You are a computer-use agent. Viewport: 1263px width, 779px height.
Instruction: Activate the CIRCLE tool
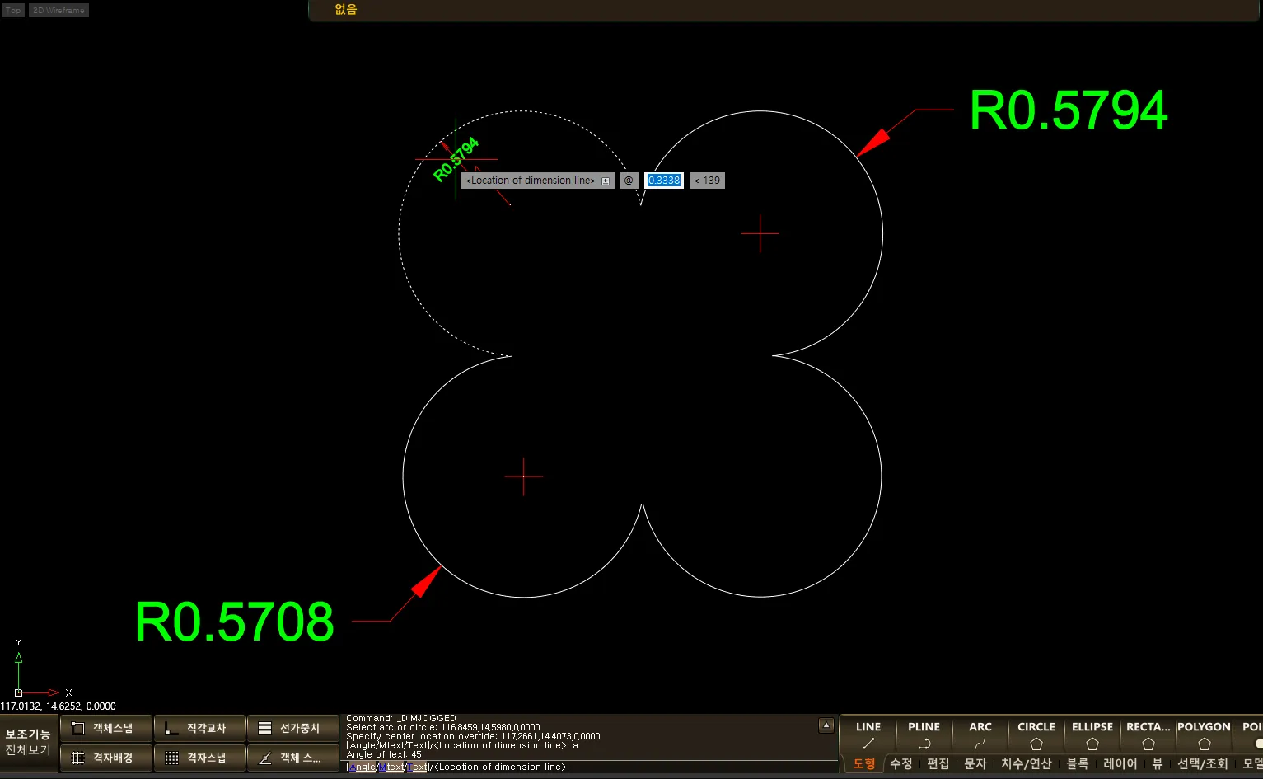pos(1036,734)
